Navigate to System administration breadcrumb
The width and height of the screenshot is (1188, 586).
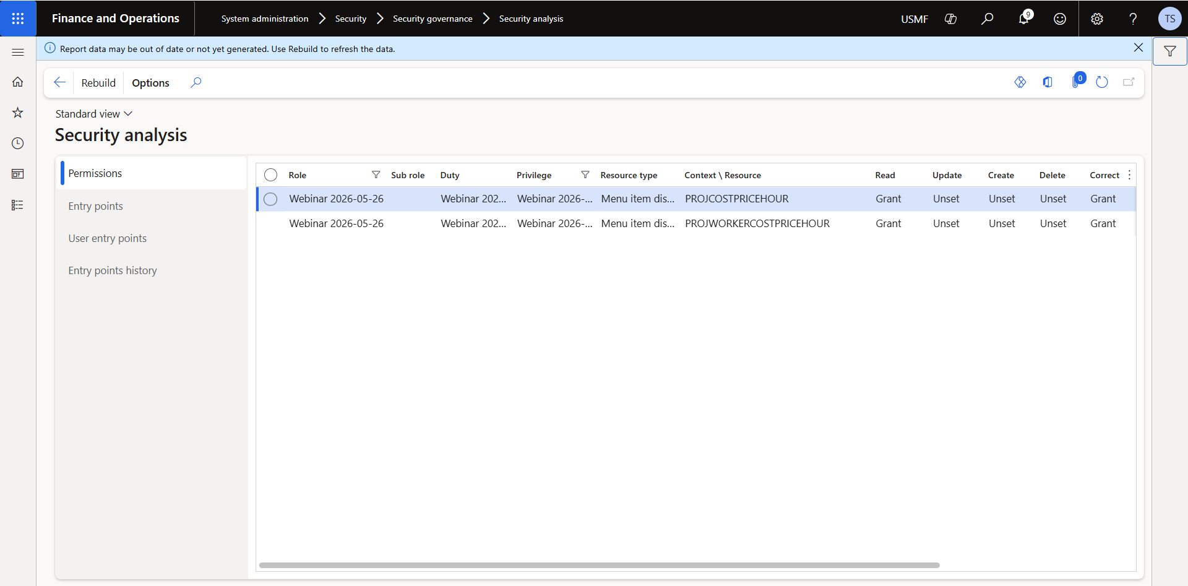[x=265, y=19]
